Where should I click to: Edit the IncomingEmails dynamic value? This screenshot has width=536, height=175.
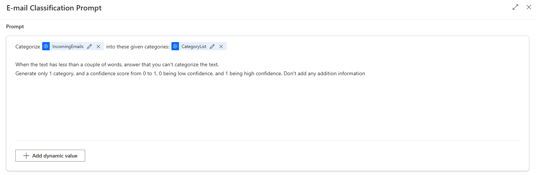pyautogui.click(x=89, y=47)
